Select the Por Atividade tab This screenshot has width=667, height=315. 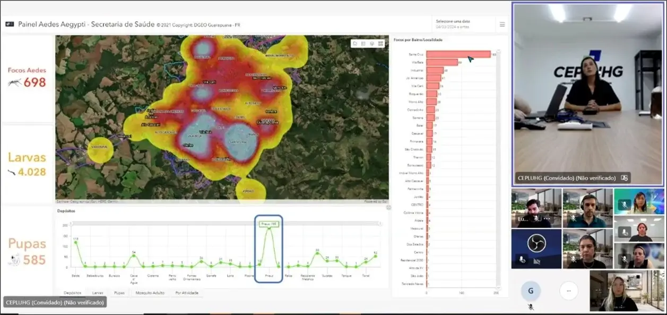click(186, 292)
